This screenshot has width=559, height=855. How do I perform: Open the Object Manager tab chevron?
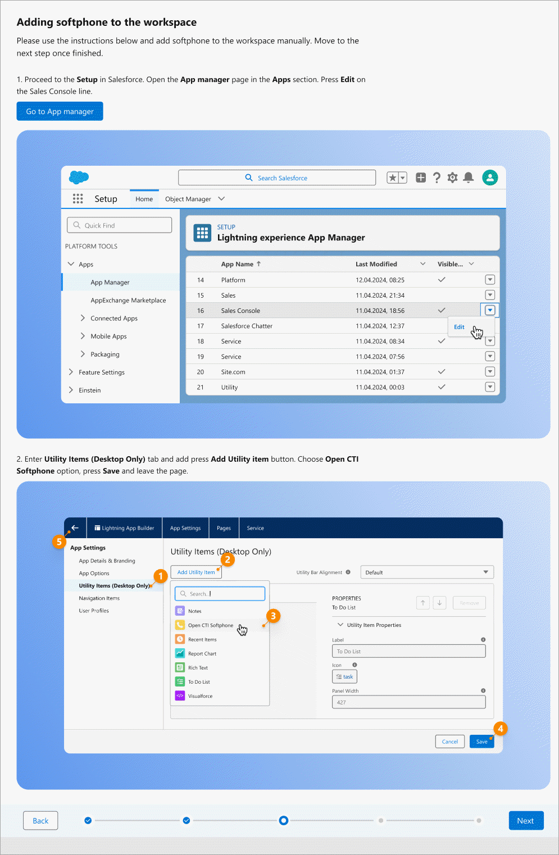[221, 198]
